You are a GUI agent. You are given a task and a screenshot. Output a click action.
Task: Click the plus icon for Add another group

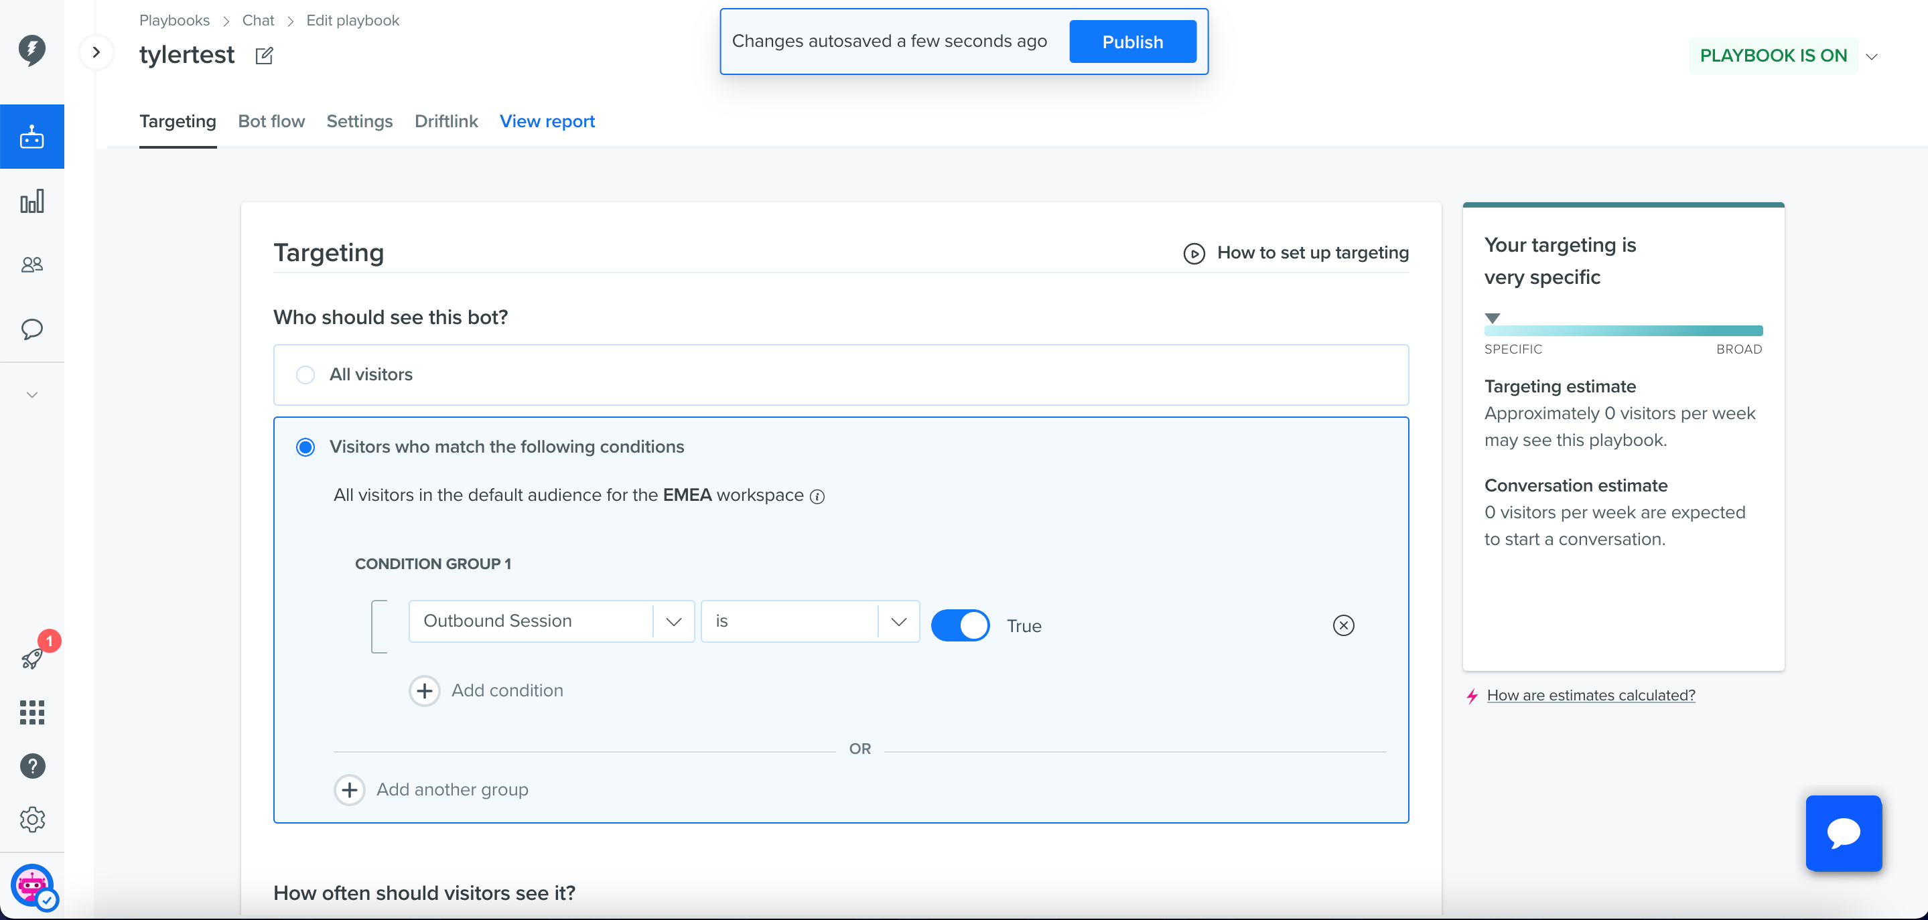click(x=350, y=790)
